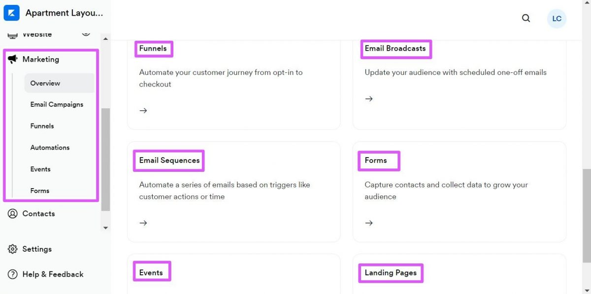Open the Events card heading
The width and height of the screenshot is (591, 294).
pos(151,272)
